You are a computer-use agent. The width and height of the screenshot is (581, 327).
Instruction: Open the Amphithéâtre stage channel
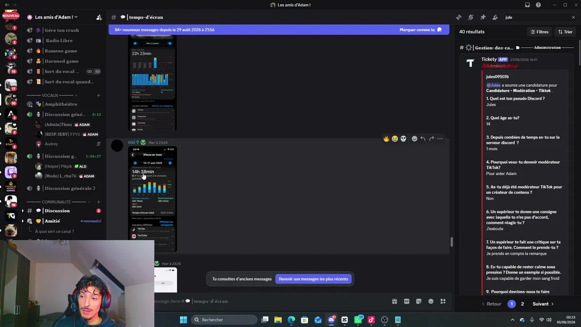coord(64,104)
